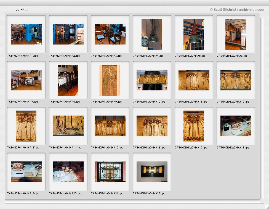Click filename 7A3-MCR-KAGM-A12.jpg
Viewport: 269px width, 209px height.
[x=233, y=101]
